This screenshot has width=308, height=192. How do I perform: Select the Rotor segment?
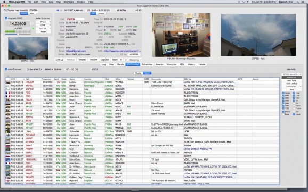(x=31, y=13)
